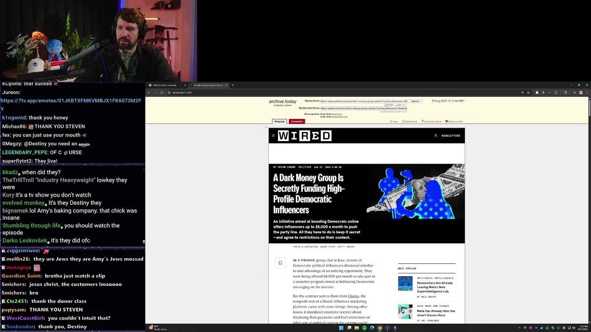Reload the archive.ph page

point(162,92)
